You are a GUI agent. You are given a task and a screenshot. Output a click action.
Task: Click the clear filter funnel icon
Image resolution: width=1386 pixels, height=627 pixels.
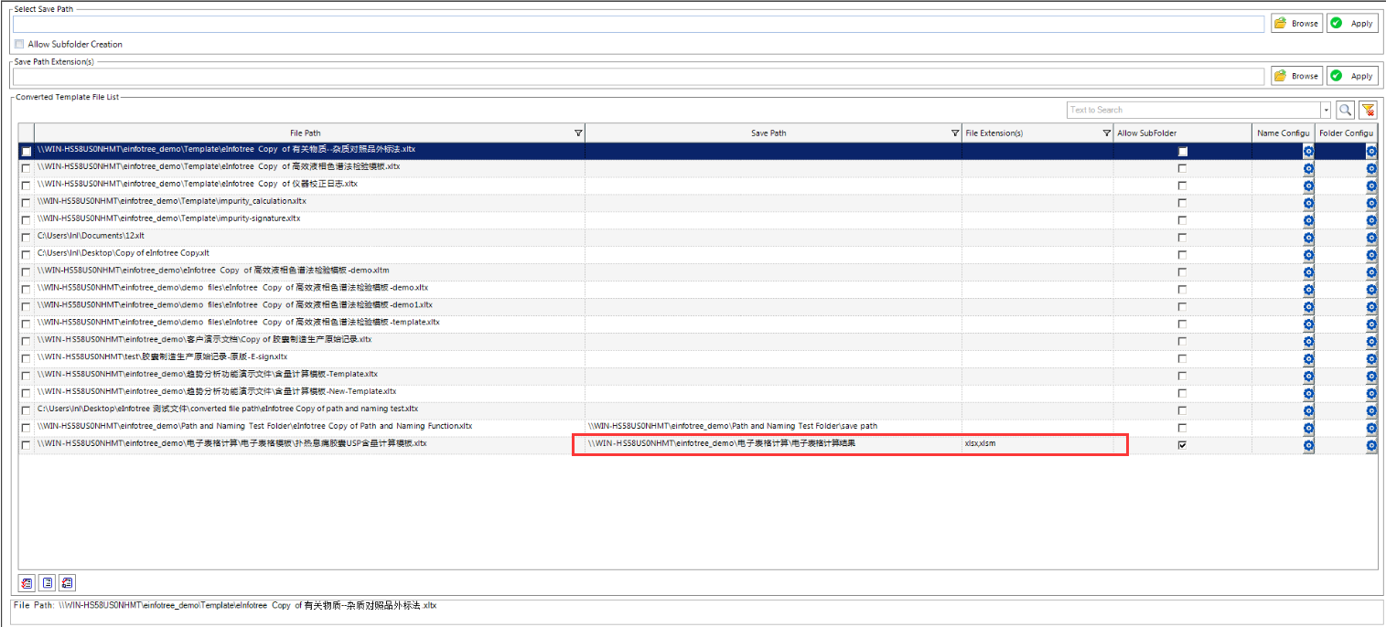point(1368,110)
